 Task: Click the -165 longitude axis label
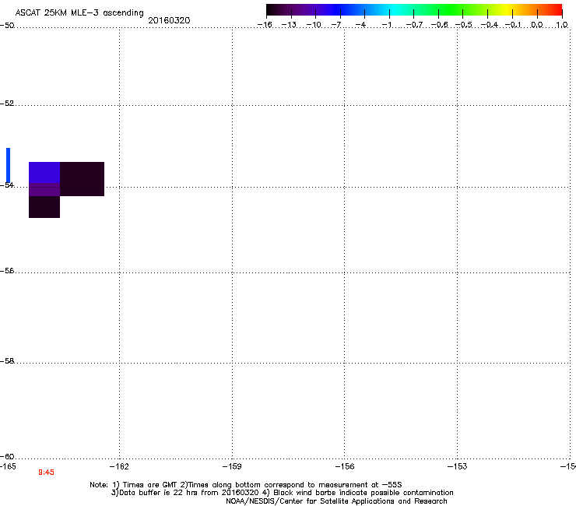pyautogui.click(x=8, y=466)
